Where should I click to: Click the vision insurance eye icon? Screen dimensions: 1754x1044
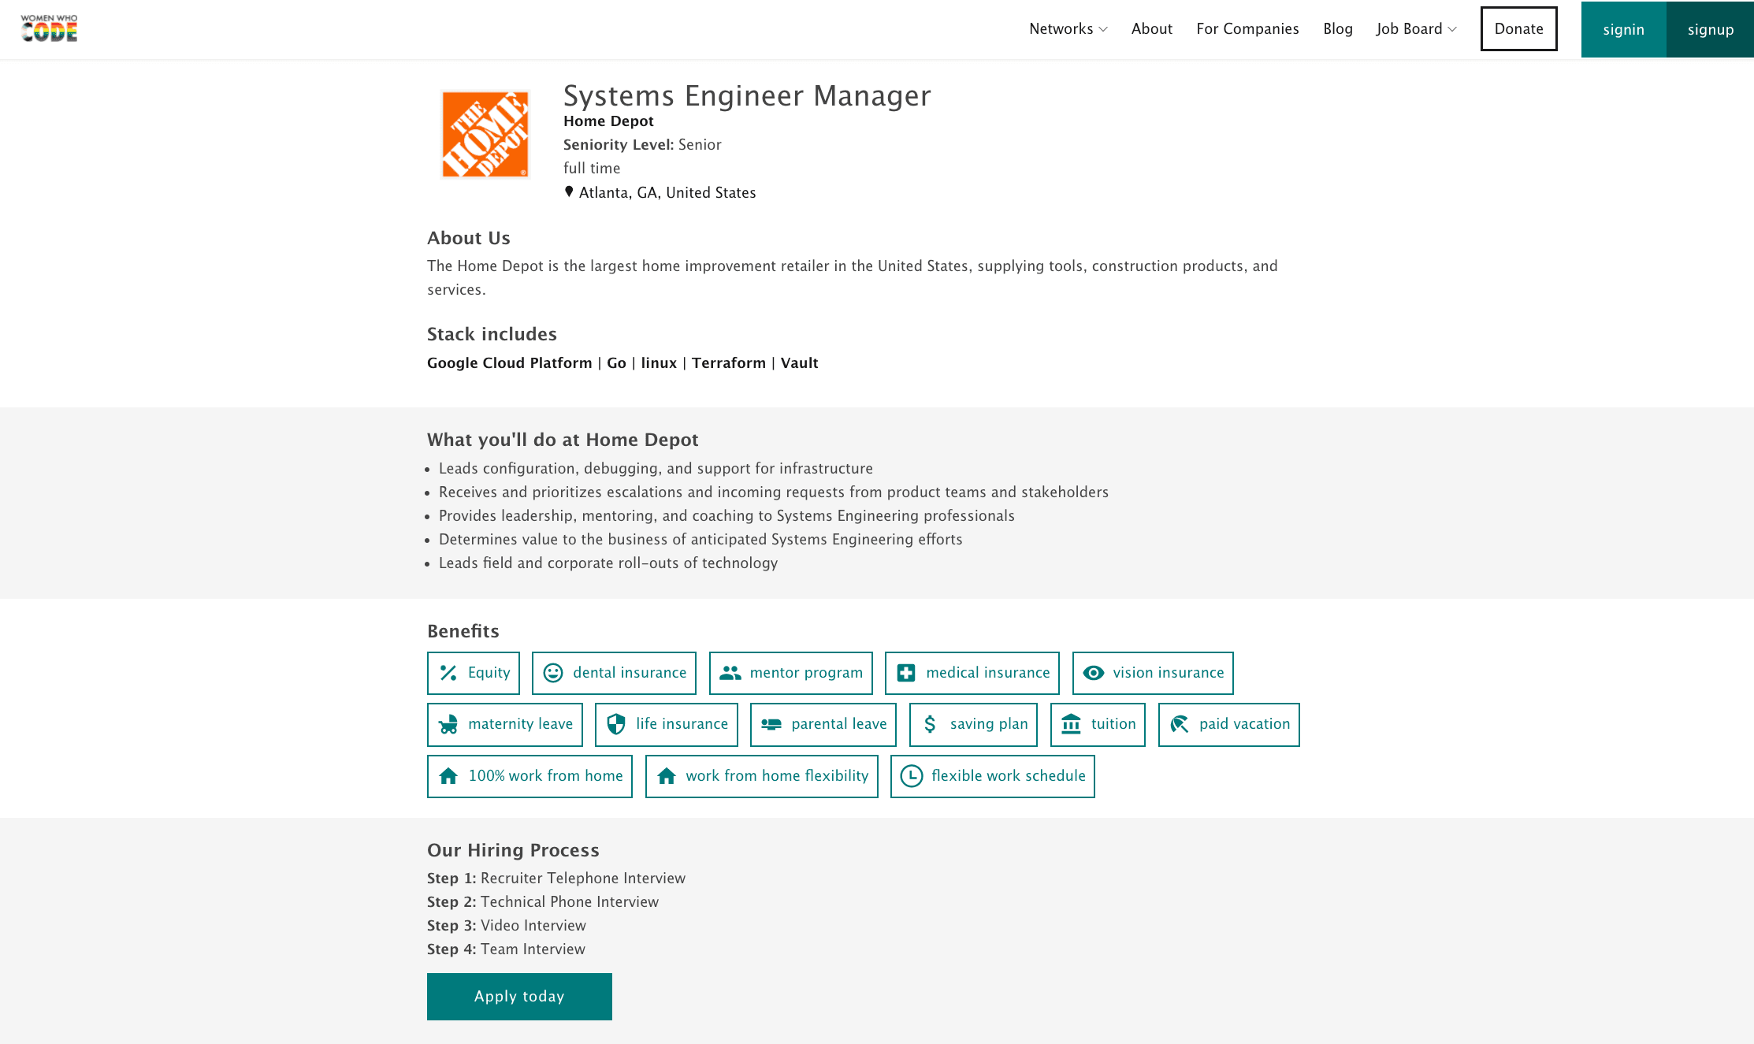point(1093,673)
